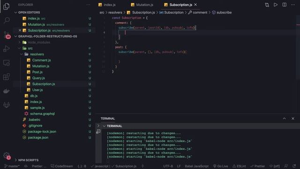This screenshot has height=169, width=300.
Task: Open notifications bell in status bar
Action: click(x=294, y=166)
